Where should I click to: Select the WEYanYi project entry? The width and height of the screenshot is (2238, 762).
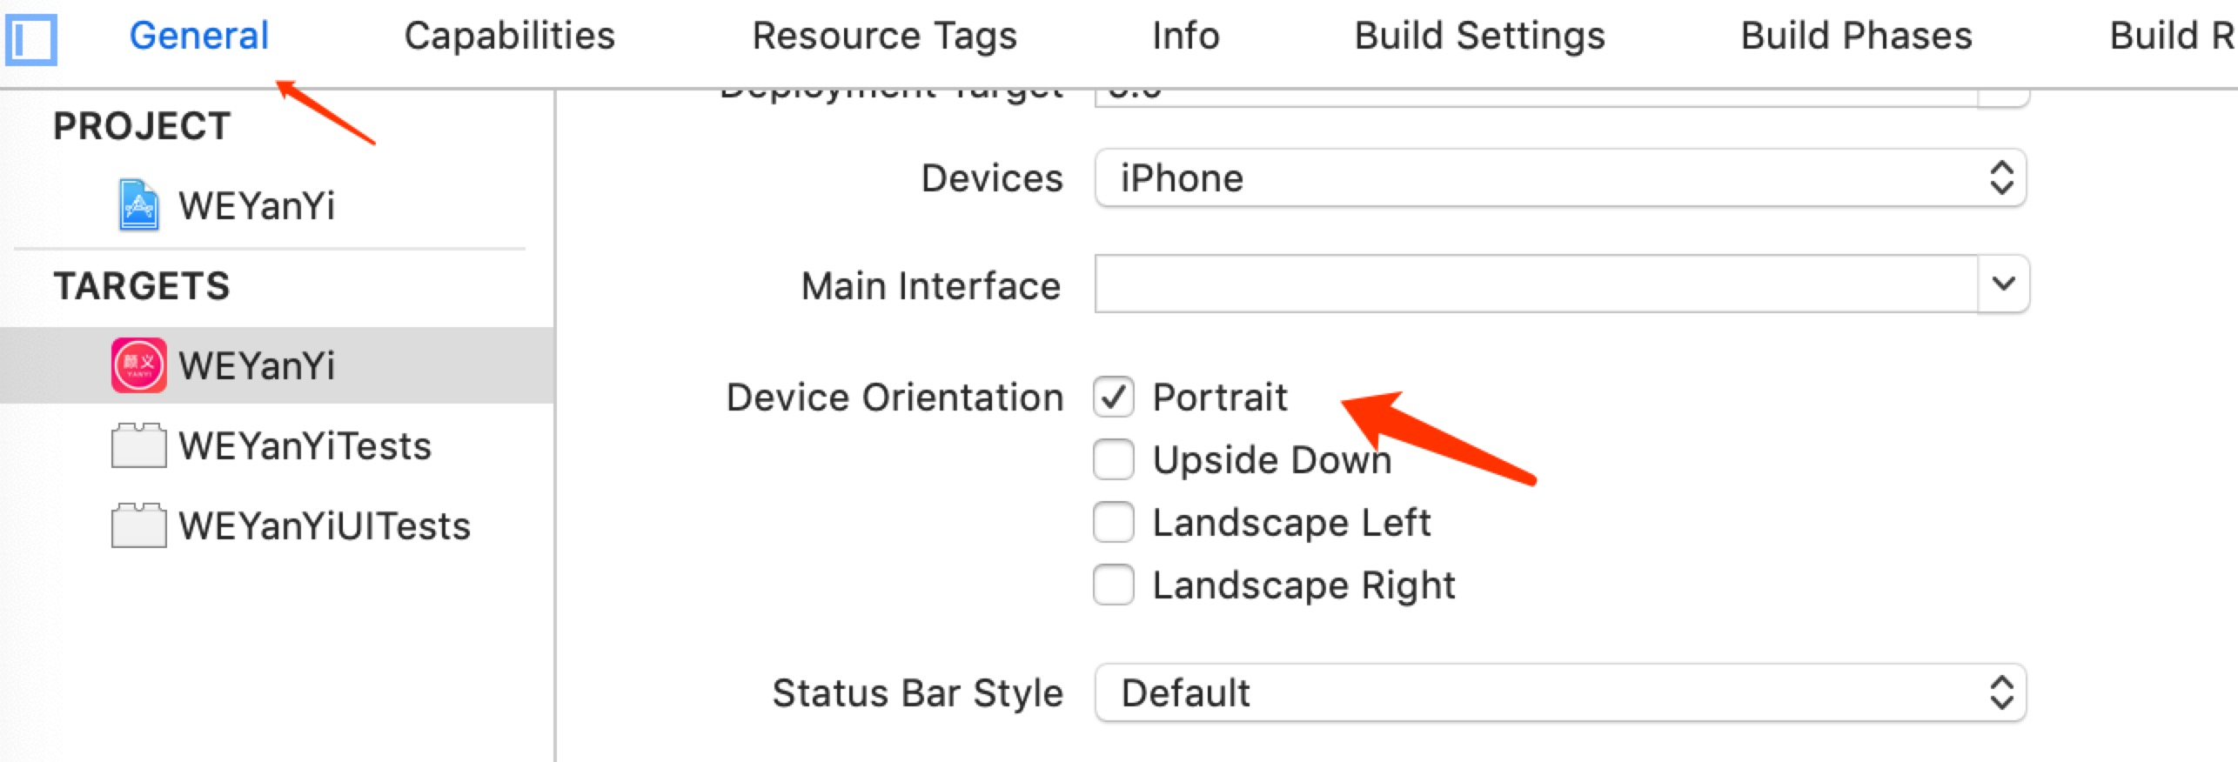click(257, 206)
